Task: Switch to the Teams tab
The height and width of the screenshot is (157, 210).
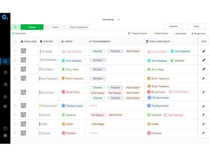Action: [32, 27]
